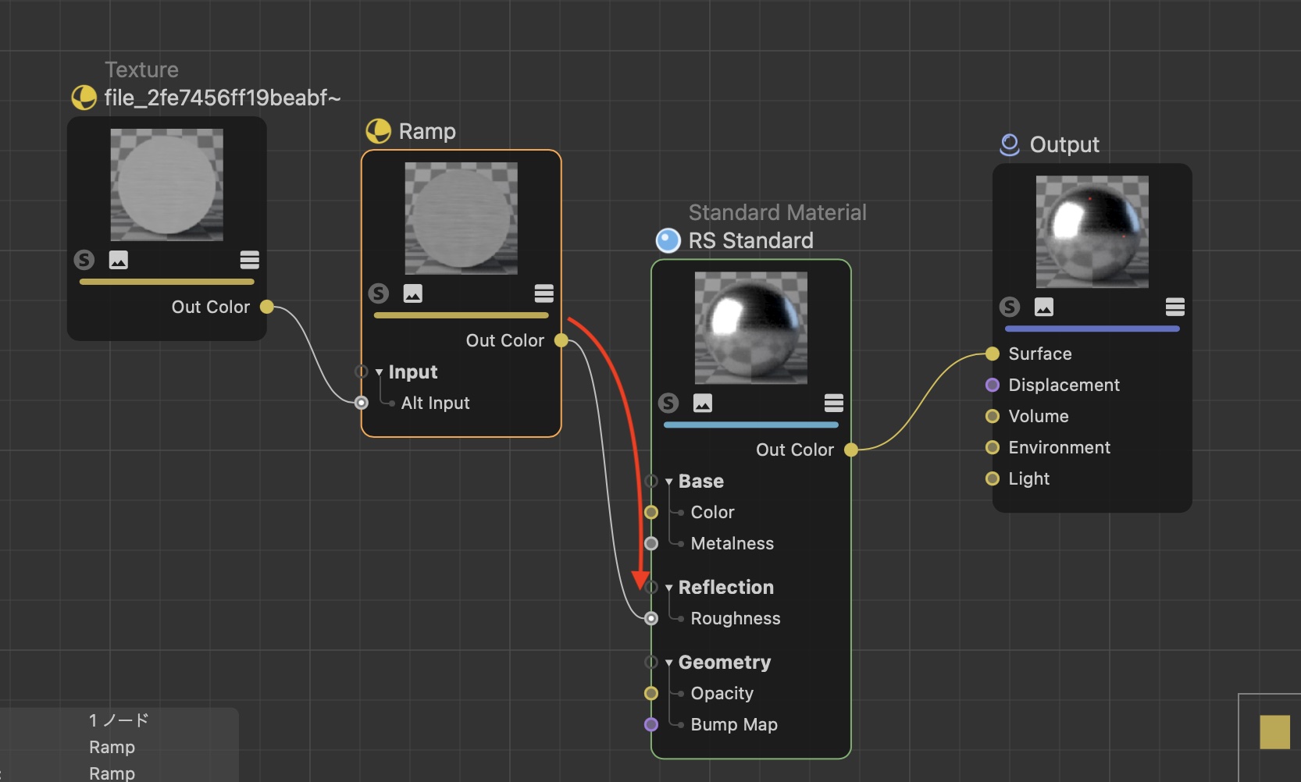Collapse the Base group in RS Standard
Viewport: 1301px width, 782px height.
coord(669,482)
